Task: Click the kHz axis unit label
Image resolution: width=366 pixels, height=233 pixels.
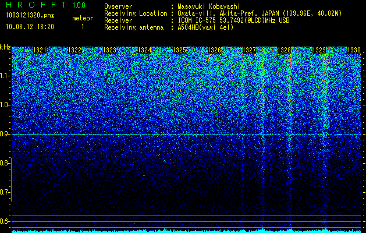Action: [5, 47]
